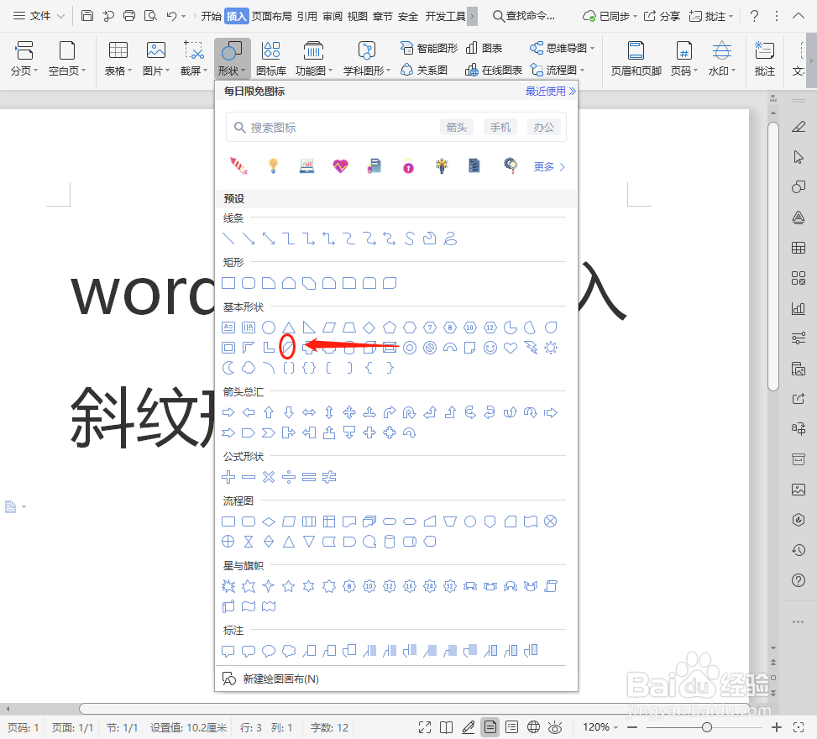The height and width of the screenshot is (739, 817).
Task: Select the rectangular callout shape
Action: 228,650
